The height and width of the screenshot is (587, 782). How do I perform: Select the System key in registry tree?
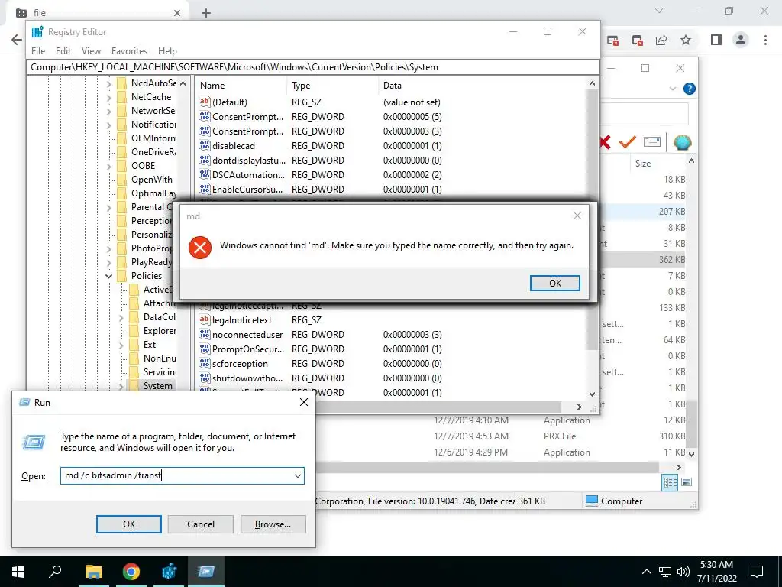coord(157,385)
